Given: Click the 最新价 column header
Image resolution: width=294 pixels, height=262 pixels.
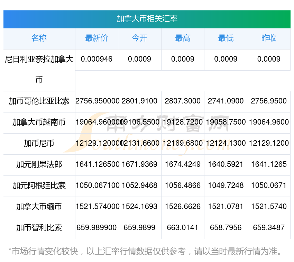Looking at the screenshot, I should click(x=97, y=38).
